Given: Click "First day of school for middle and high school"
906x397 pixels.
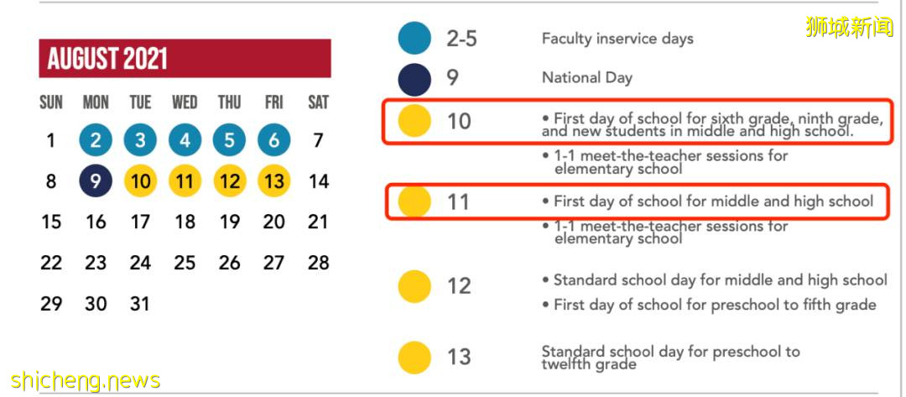Looking at the screenshot, I should 713,201.
